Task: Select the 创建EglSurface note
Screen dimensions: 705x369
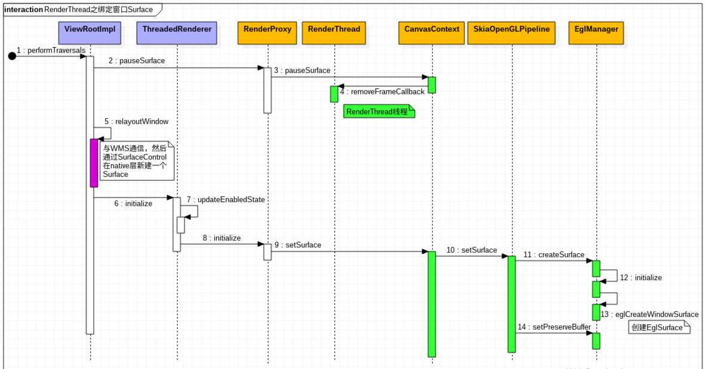Action: pyautogui.click(x=659, y=327)
